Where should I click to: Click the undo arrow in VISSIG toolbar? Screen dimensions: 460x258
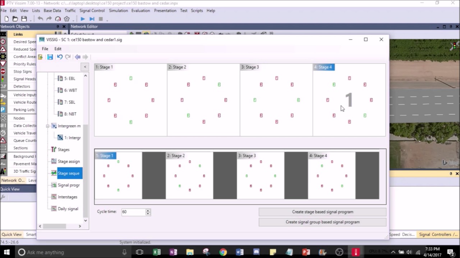[60, 57]
